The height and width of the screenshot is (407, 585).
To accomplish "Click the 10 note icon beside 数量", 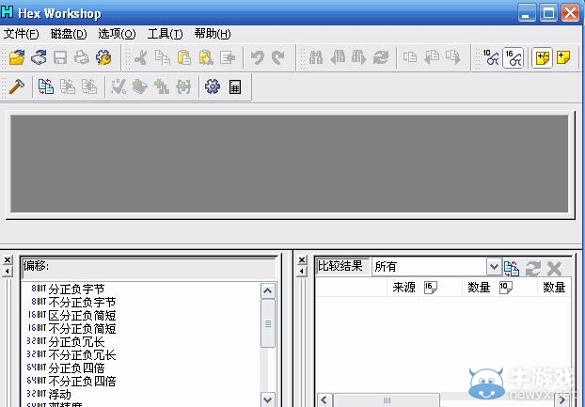I will tap(506, 288).
